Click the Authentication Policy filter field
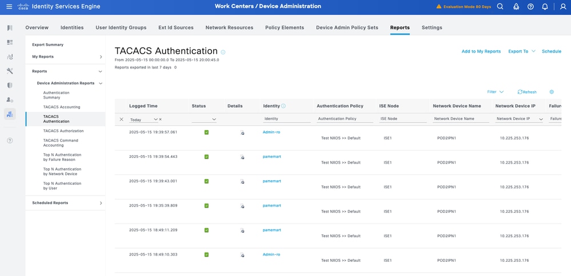Viewport: 571px width, 276px height. tap(345, 119)
